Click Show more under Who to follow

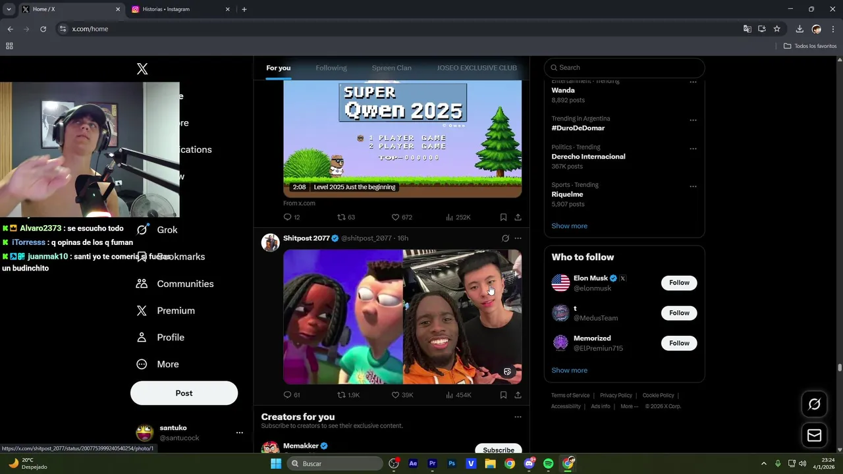(x=569, y=370)
